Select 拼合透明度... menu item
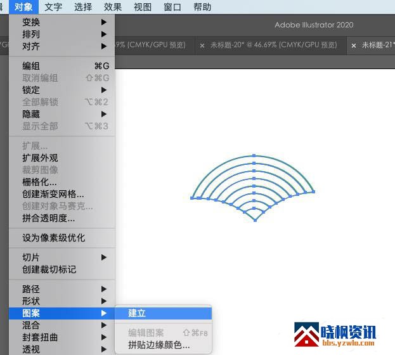 click(x=49, y=218)
